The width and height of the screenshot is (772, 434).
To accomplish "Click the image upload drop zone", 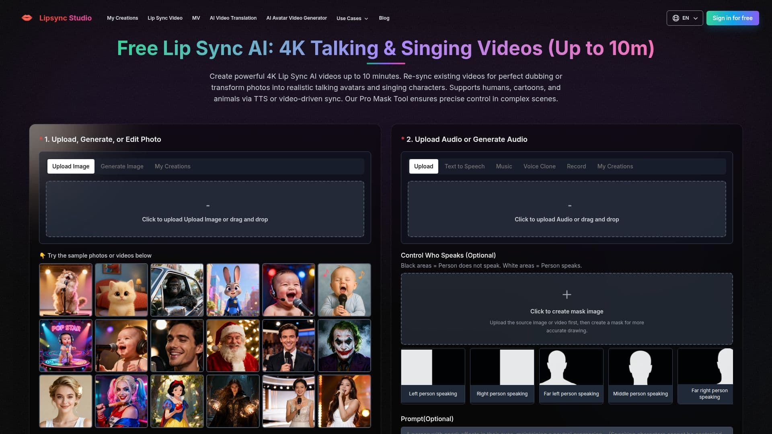I will click(x=205, y=209).
